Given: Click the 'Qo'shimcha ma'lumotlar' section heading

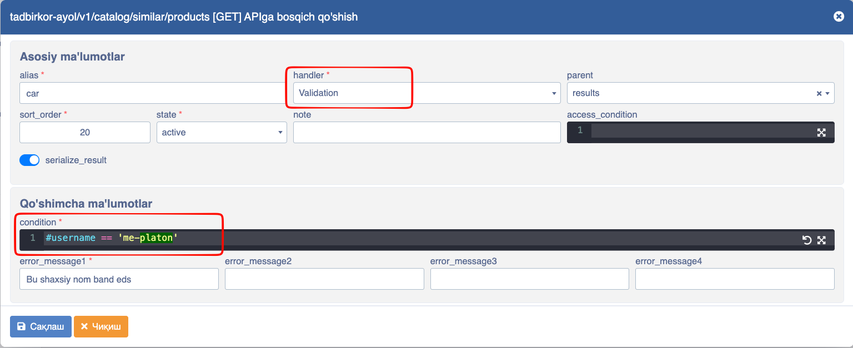Looking at the screenshot, I should tap(86, 204).
